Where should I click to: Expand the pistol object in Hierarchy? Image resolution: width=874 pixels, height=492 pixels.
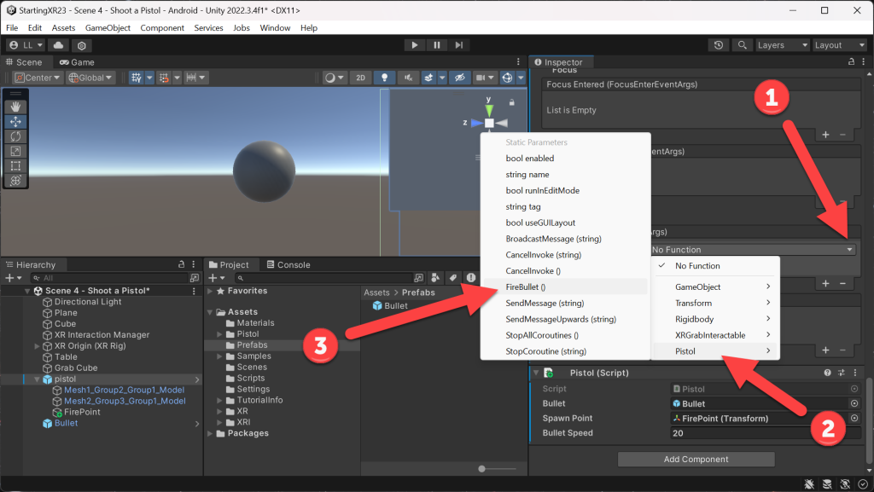[38, 379]
